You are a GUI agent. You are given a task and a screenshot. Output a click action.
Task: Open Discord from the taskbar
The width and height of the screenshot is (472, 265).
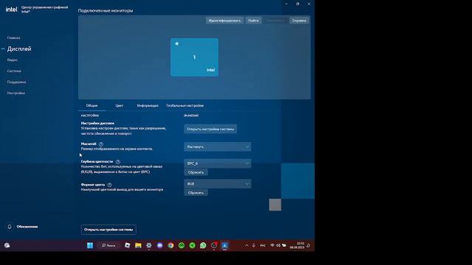[x=160, y=245]
